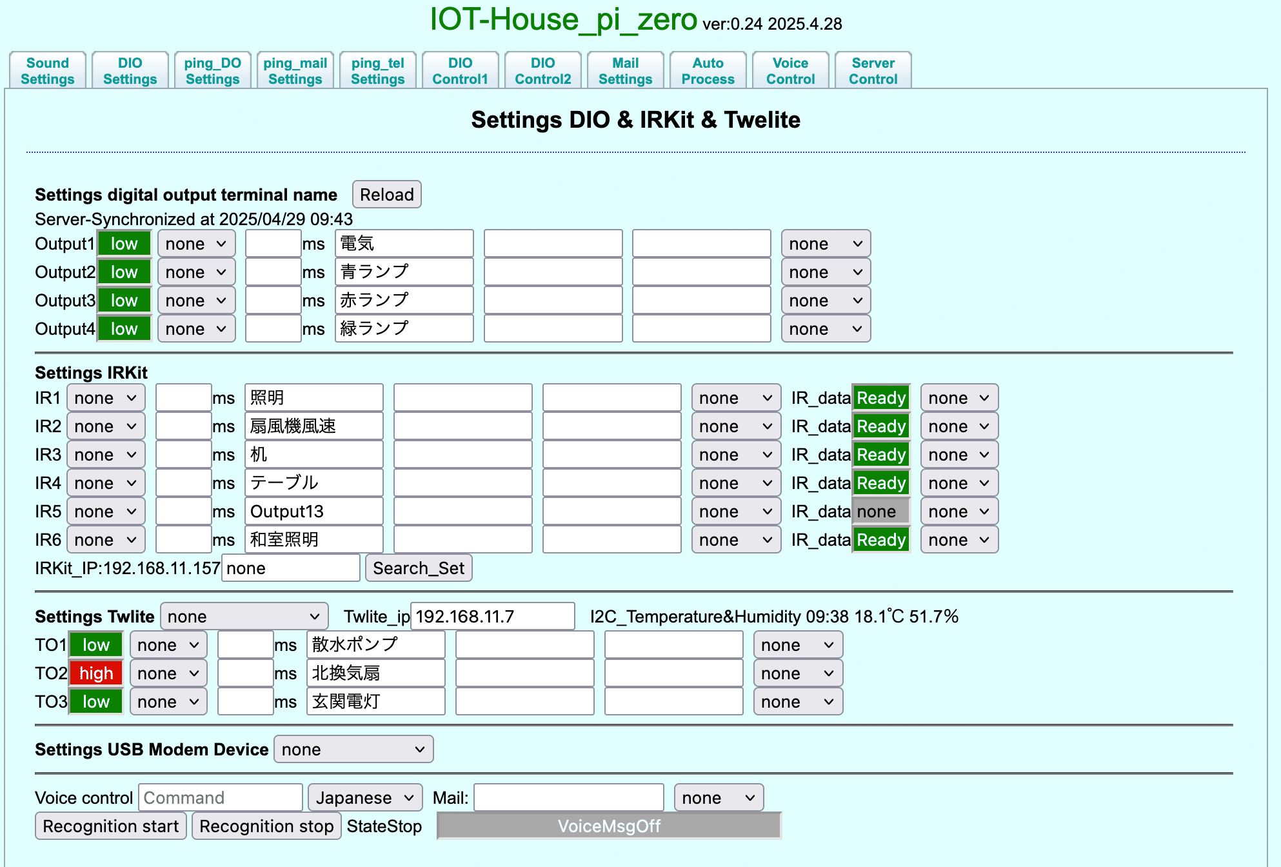
Task: Expand USB Modem Device dropdown
Action: [x=353, y=750]
